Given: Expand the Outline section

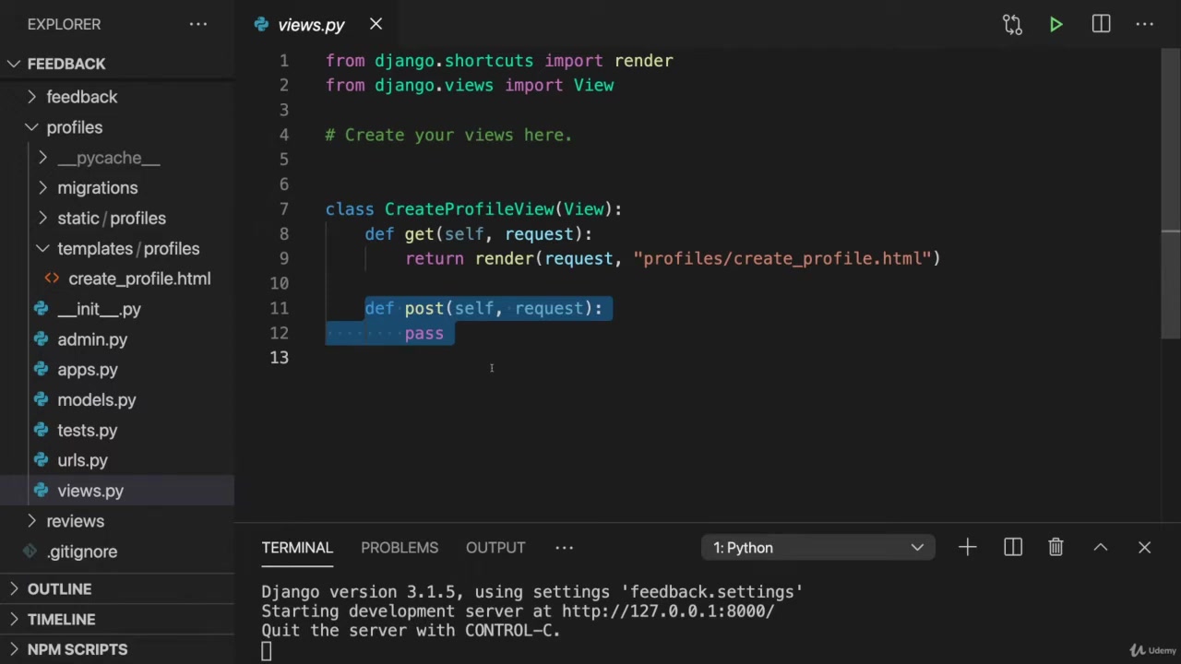Looking at the screenshot, I should coord(59,589).
